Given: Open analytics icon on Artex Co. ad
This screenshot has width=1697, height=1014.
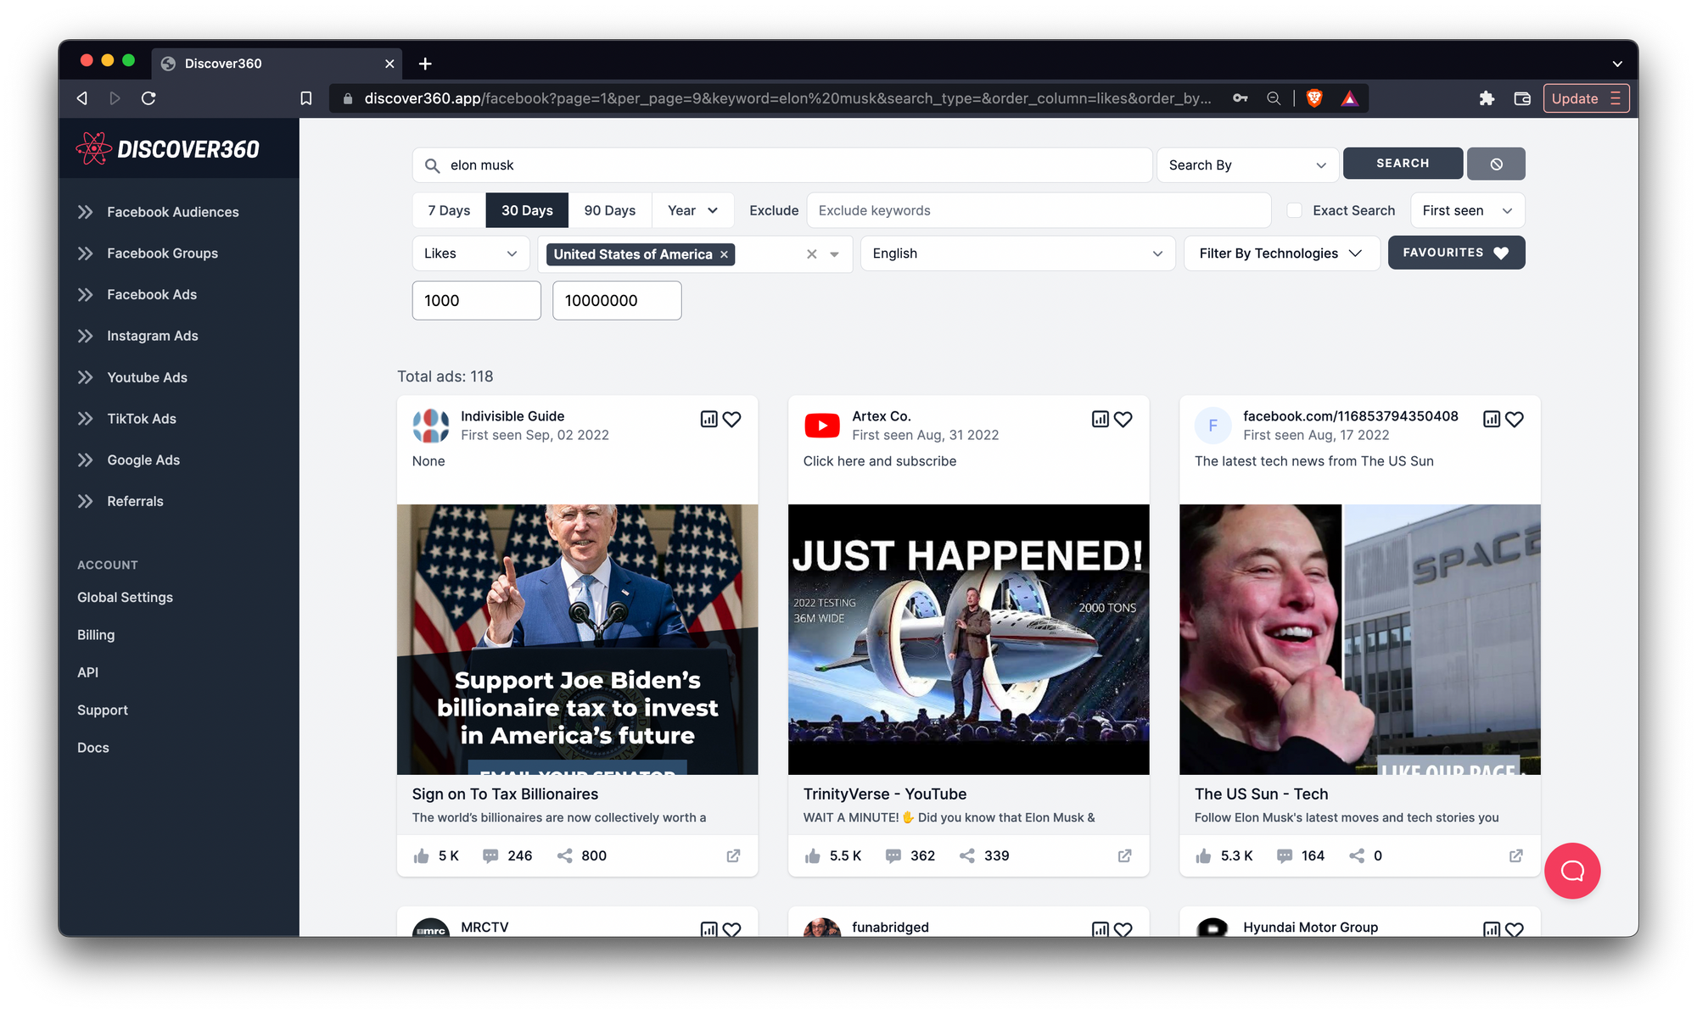Looking at the screenshot, I should coord(1100,419).
